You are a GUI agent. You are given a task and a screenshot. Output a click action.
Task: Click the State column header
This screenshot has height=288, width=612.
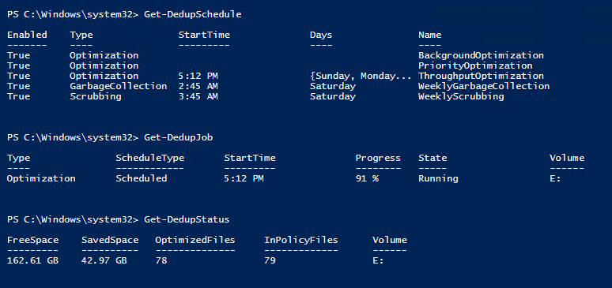click(433, 158)
